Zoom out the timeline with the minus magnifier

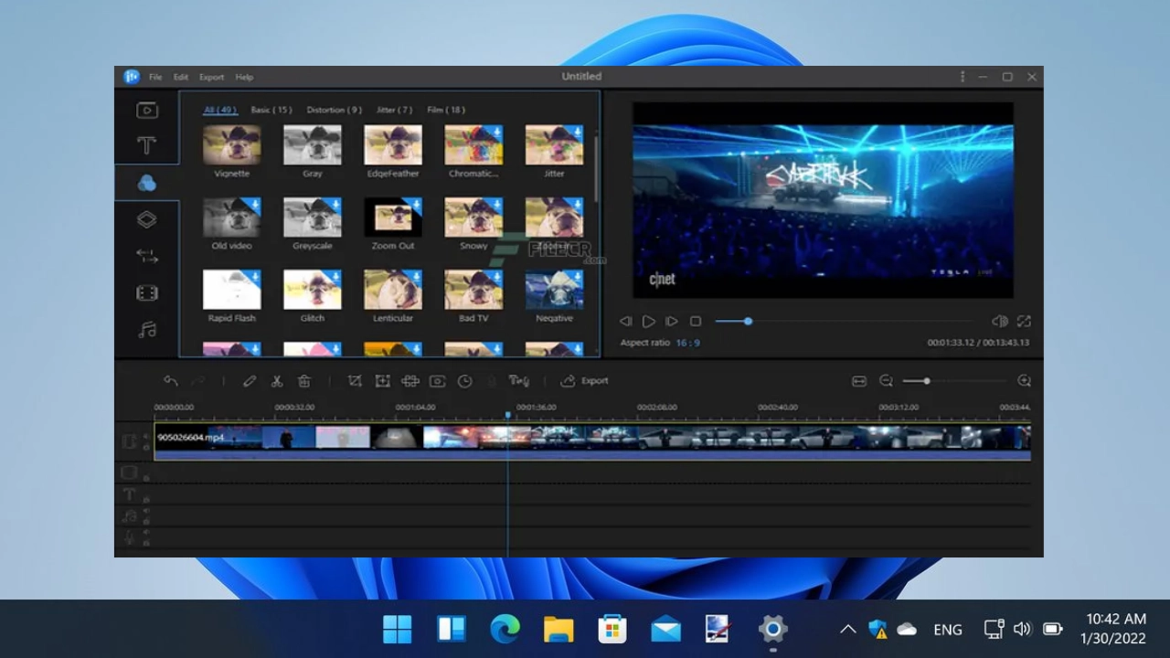pyautogui.click(x=886, y=381)
